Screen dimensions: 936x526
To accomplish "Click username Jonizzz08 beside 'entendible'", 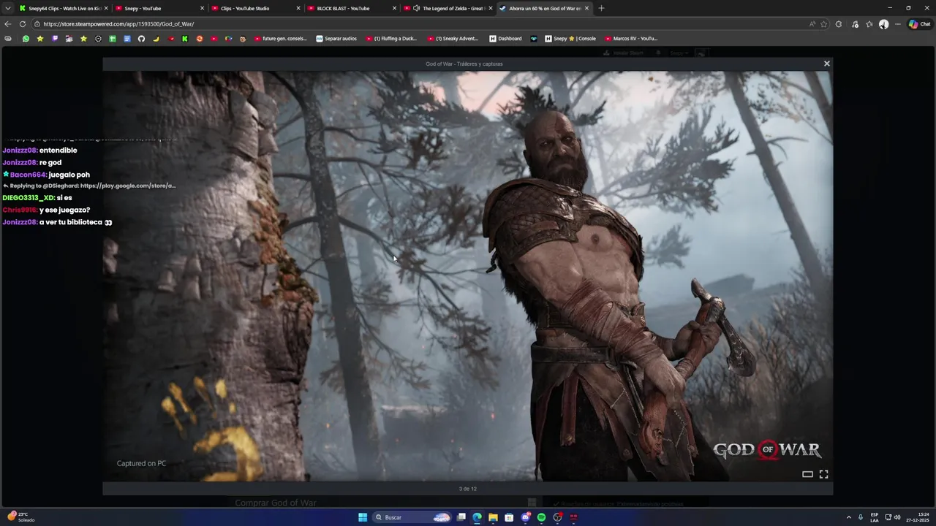I will pos(20,150).
